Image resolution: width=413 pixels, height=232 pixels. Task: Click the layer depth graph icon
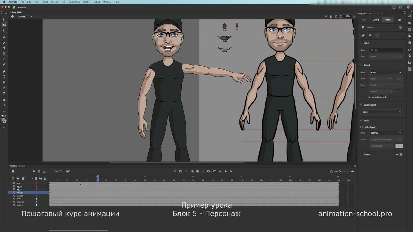tap(44, 171)
